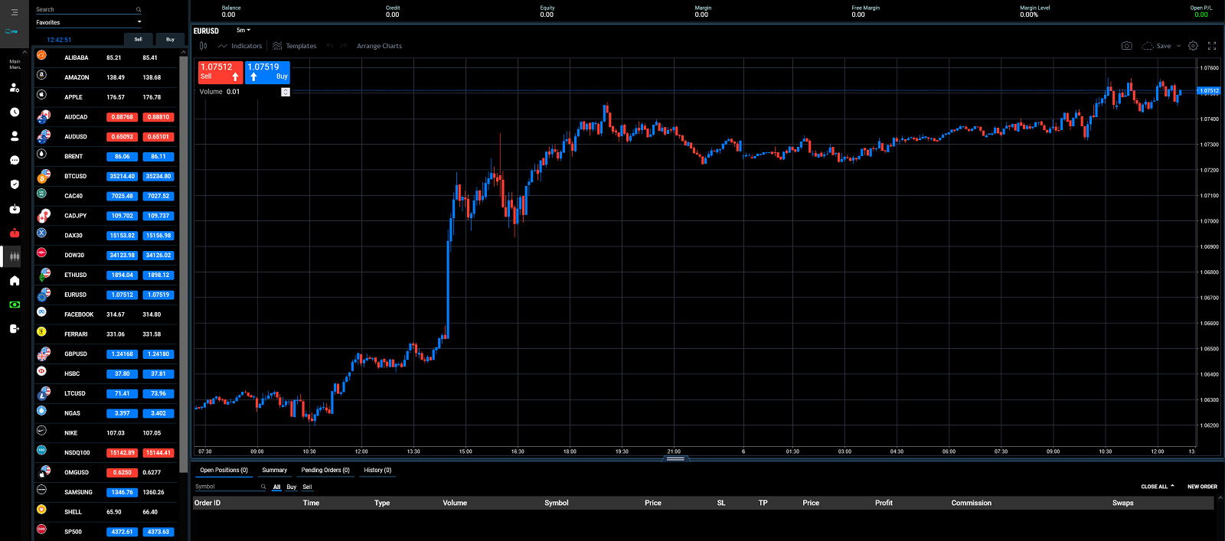Open the user profile sidebar icon

click(x=15, y=136)
